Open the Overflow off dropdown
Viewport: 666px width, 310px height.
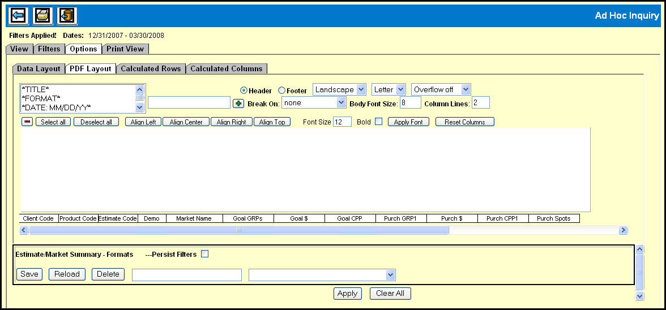click(x=441, y=89)
